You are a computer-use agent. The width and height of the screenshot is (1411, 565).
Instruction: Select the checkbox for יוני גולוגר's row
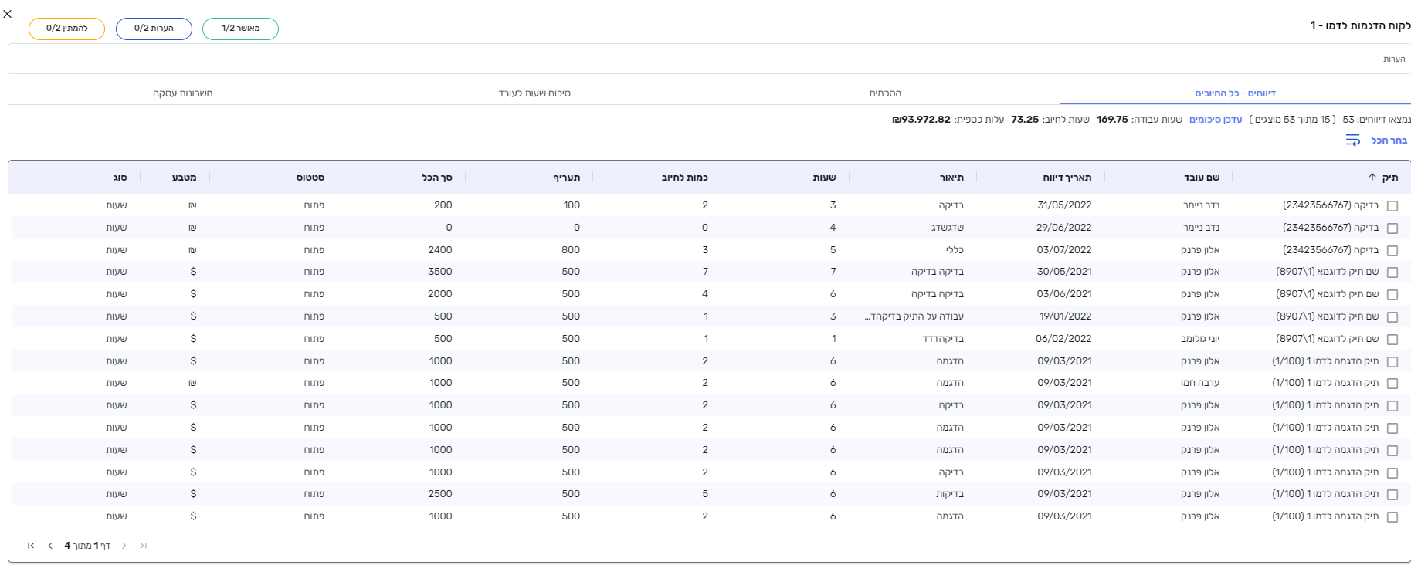click(x=1392, y=340)
